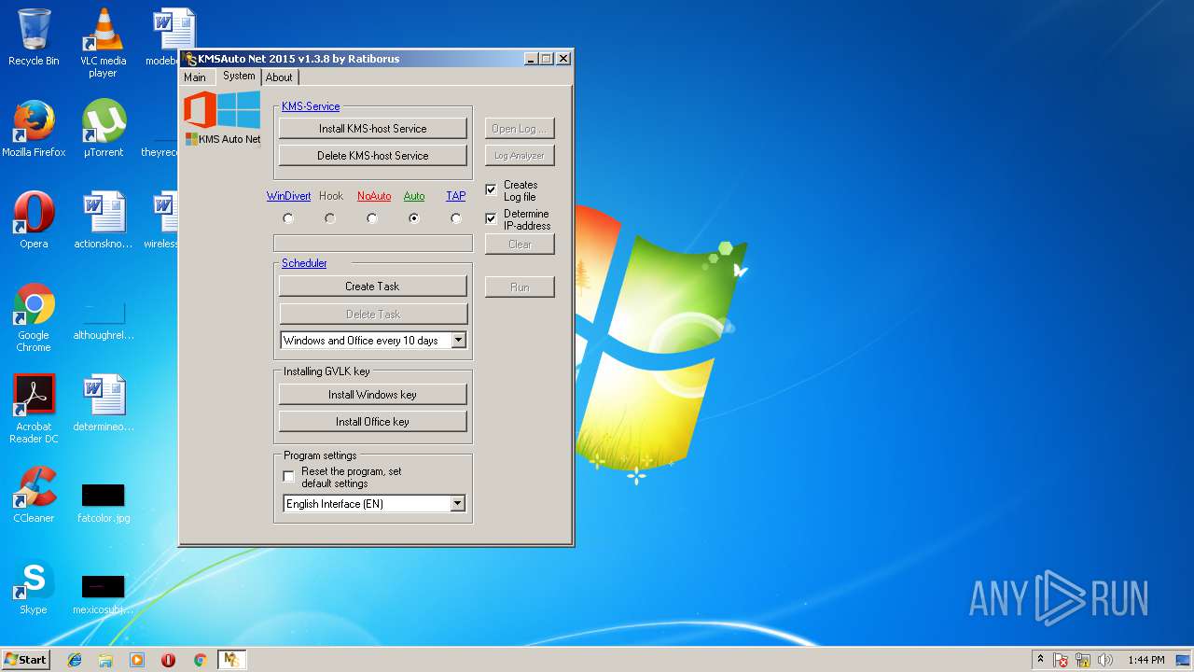Open the network tray icon
Screen dimensions: 1194x672
1083,660
